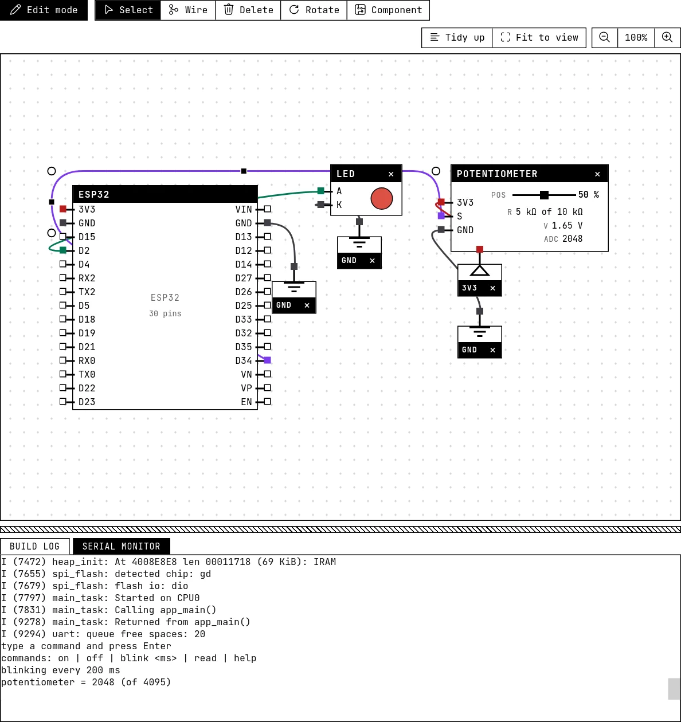Remove the GND symbol below the LED

(372, 261)
